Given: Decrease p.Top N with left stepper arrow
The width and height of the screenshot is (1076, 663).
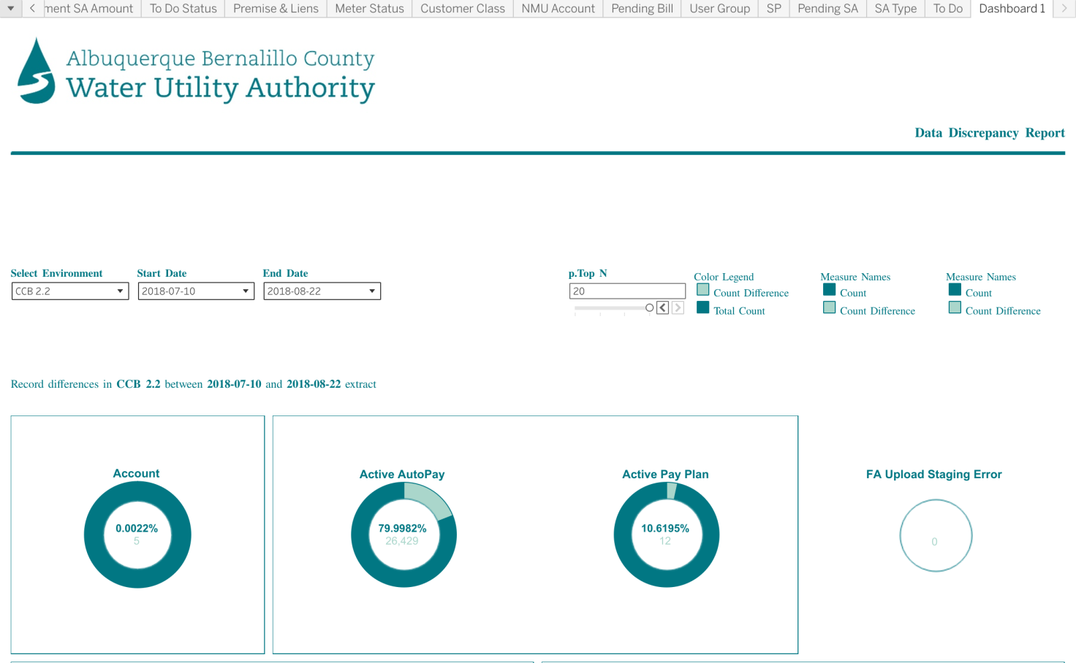Looking at the screenshot, I should (x=662, y=308).
